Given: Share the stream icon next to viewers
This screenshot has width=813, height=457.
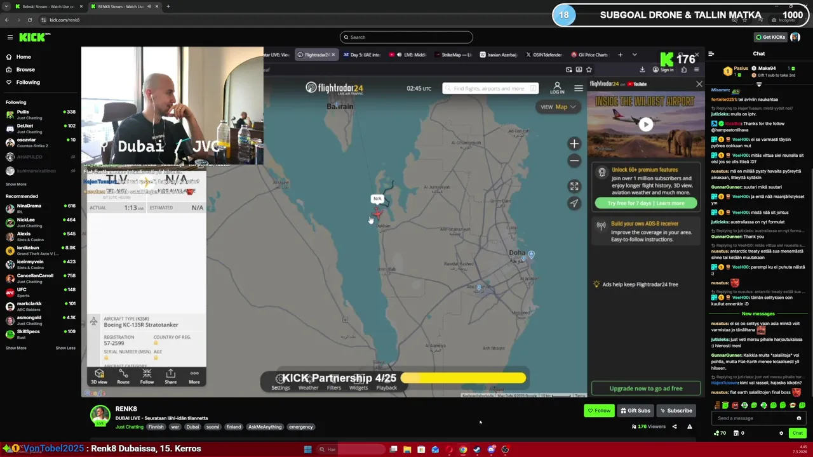Looking at the screenshot, I should pyautogui.click(x=675, y=427).
